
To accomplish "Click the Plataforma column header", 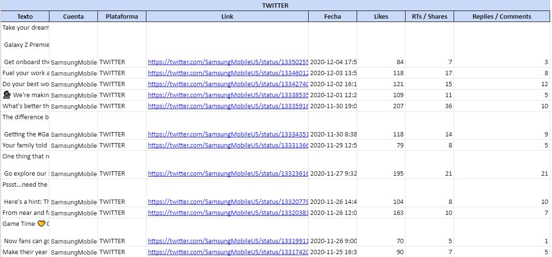I will pos(122,16).
